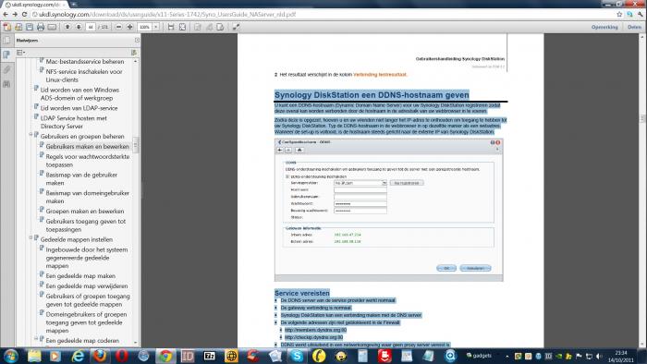The image size is (647, 364).
Task: Go to previous page with up arrow
Action: click(67, 27)
